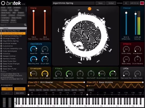Click the search magnifier icon
Viewport: 145px width, 108px height.
click(x=25, y=25)
